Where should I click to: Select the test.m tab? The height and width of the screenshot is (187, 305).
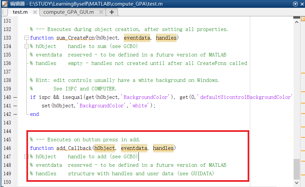click(20, 12)
